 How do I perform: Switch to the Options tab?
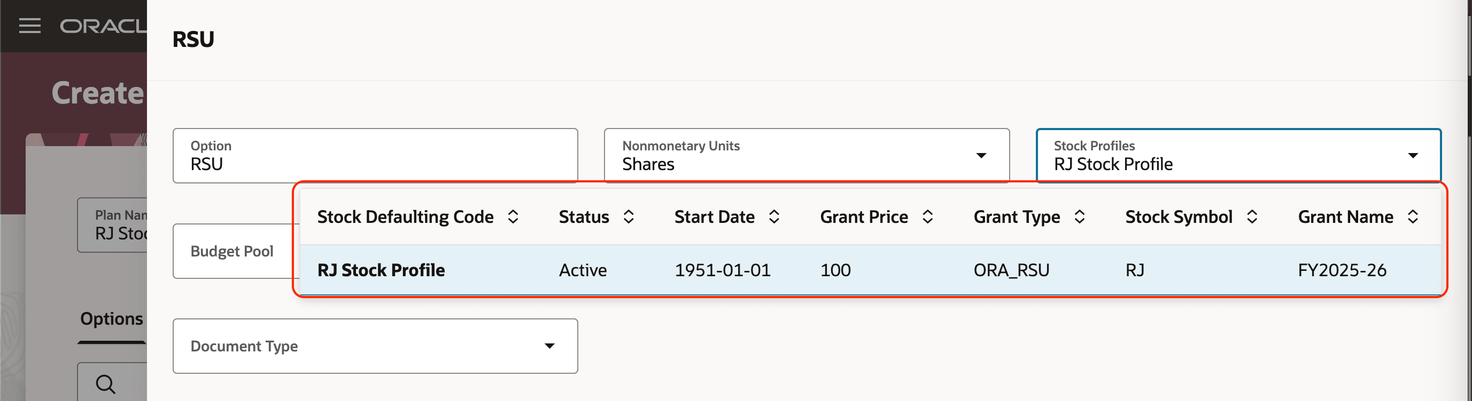(x=111, y=319)
